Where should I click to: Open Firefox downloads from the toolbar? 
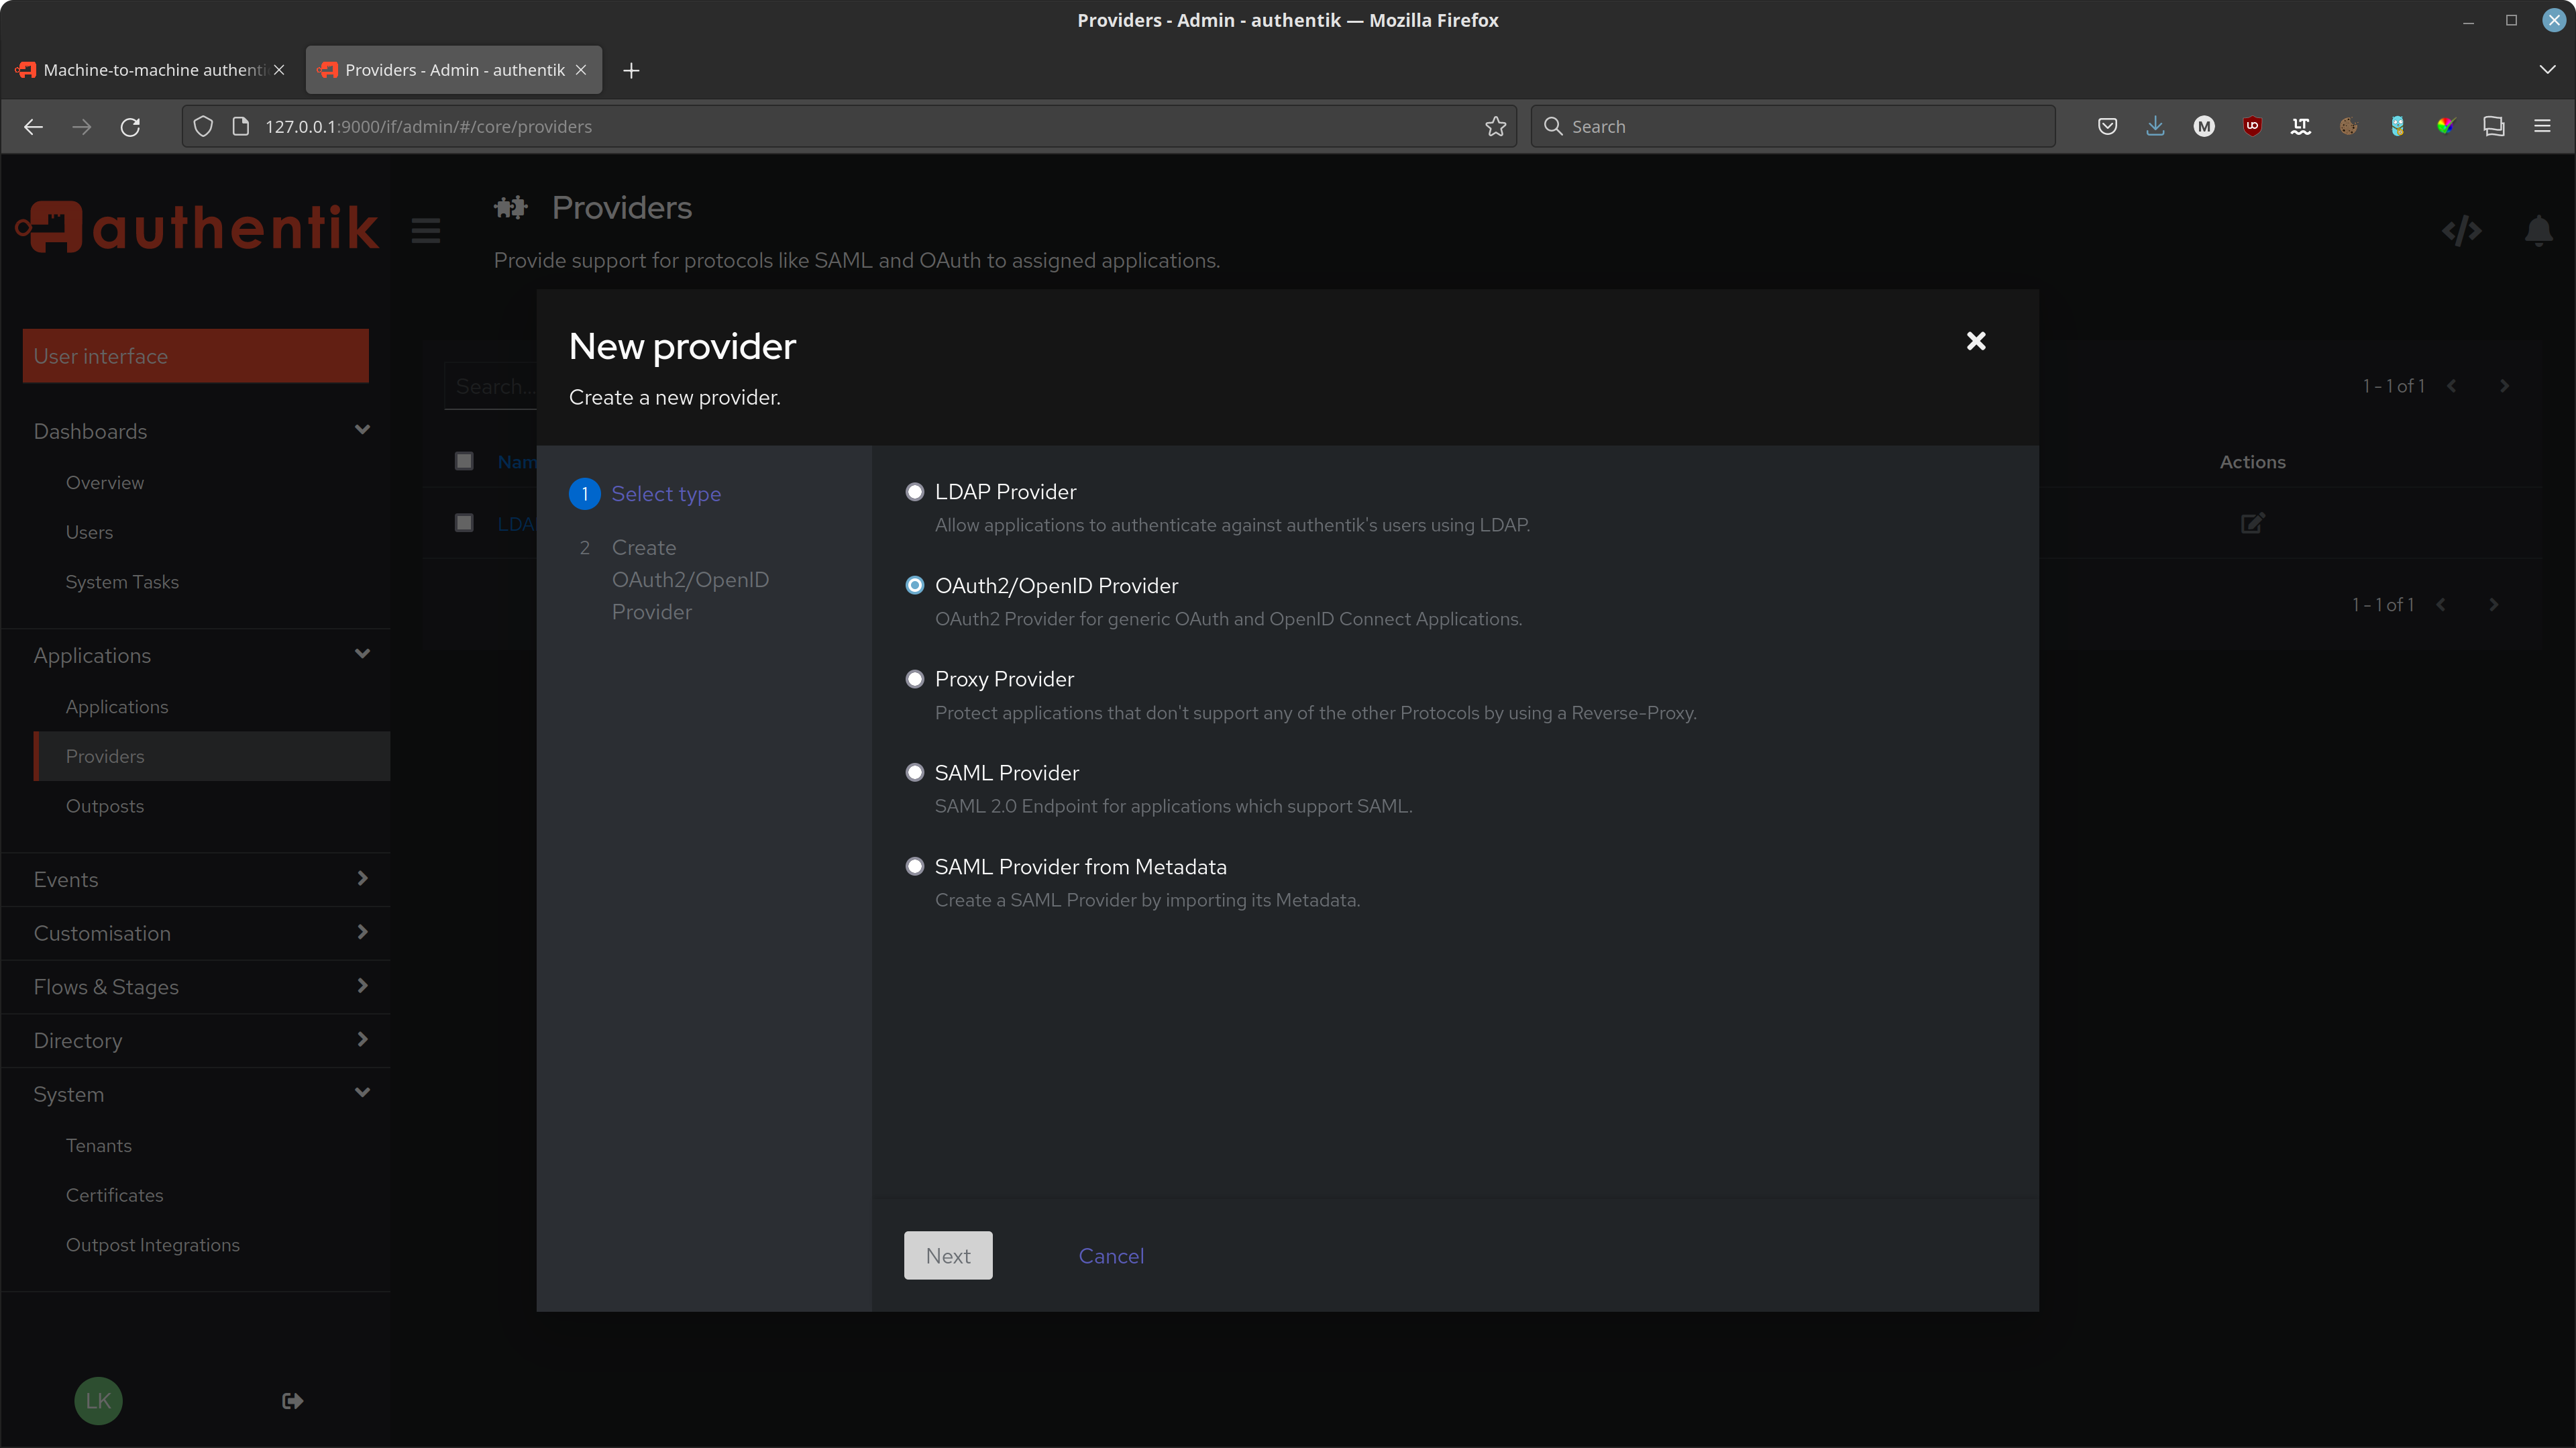click(x=2155, y=126)
